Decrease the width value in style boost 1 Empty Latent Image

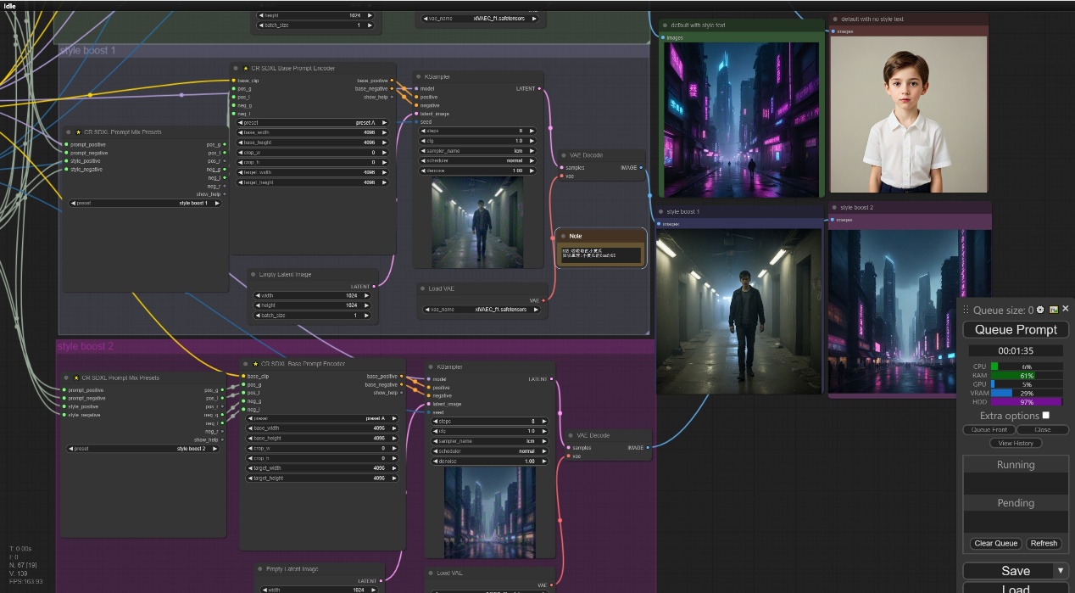257,295
